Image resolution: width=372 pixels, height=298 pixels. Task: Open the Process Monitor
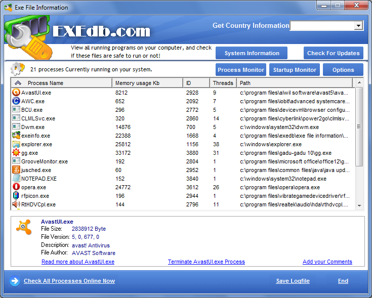pyautogui.click(x=241, y=70)
